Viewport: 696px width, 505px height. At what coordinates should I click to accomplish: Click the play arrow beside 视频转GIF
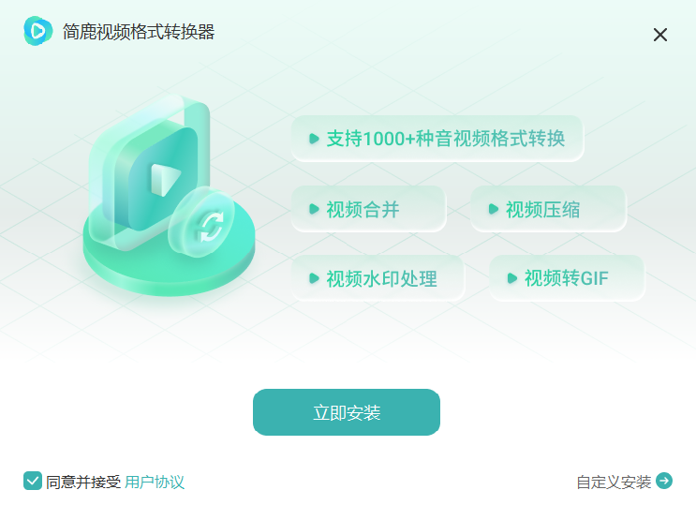tap(511, 278)
